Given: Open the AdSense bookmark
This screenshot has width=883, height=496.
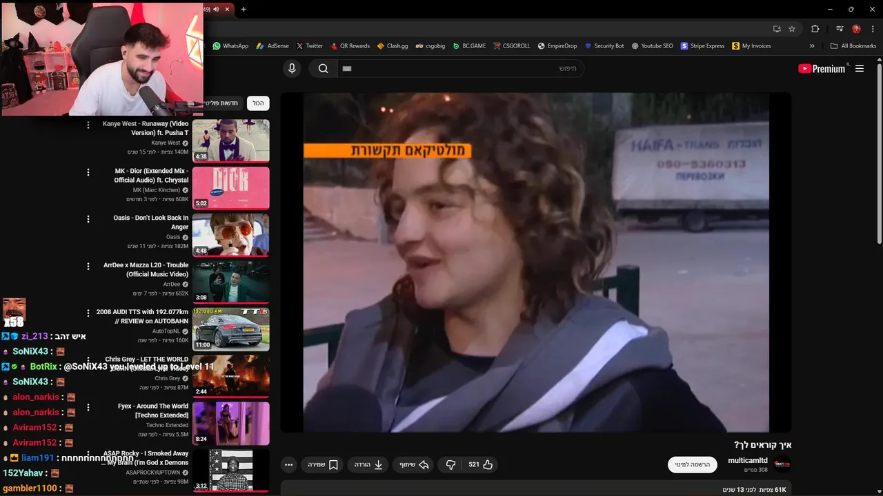Looking at the screenshot, I should 272,46.
